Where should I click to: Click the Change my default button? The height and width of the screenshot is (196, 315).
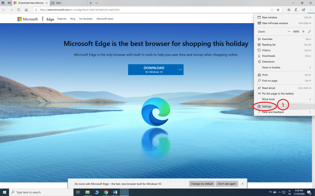coord(202,183)
